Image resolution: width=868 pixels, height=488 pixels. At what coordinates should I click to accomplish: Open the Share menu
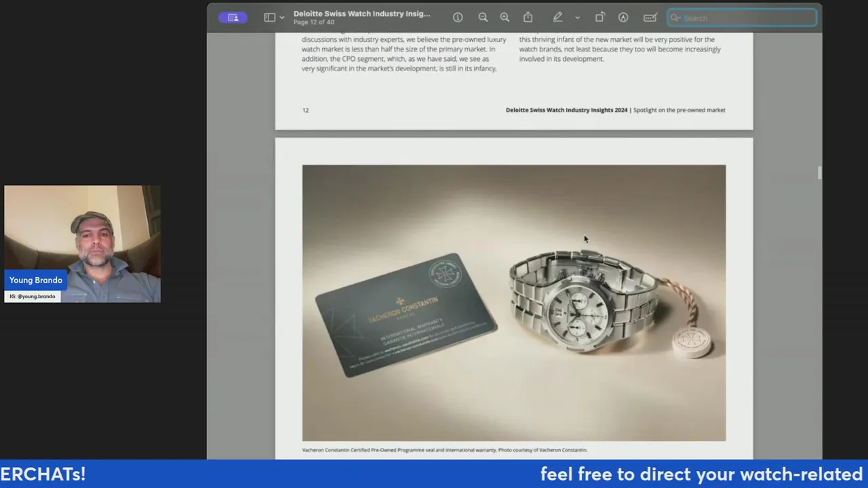pyautogui.click(x=528, y=18)
